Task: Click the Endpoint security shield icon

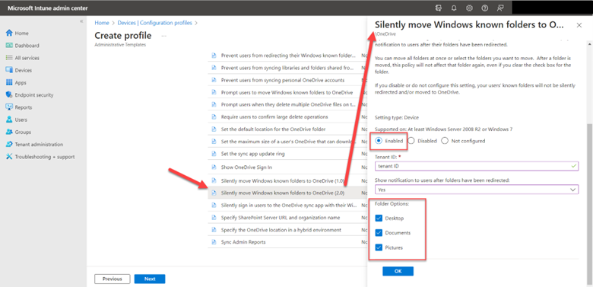Action: [x=9, y=95]
